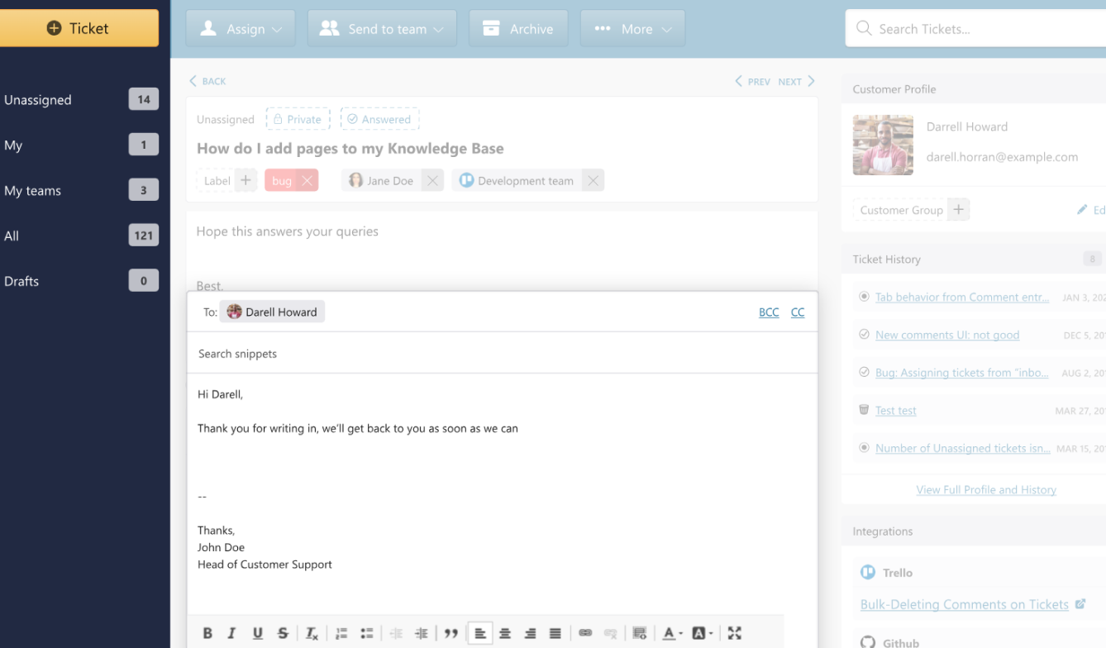Image resolution: width=1106 pixels, height=648 pixels.
Task: Click Darrell Howard's profile photo
Action: point(883,145)
